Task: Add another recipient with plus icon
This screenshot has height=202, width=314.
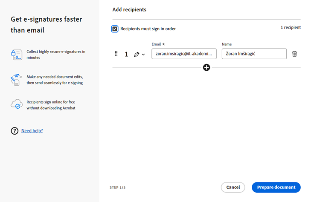Action: (206, 67)
